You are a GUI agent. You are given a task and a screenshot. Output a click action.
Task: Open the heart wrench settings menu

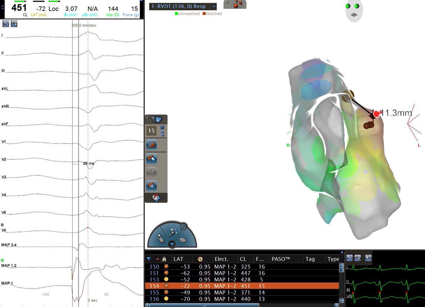point(156,198)
